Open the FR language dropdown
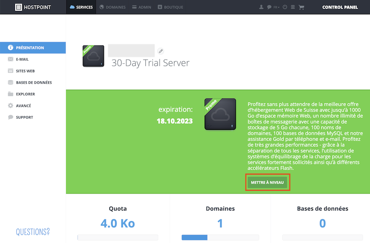The image size is (370, 243). tap(276, 7)
